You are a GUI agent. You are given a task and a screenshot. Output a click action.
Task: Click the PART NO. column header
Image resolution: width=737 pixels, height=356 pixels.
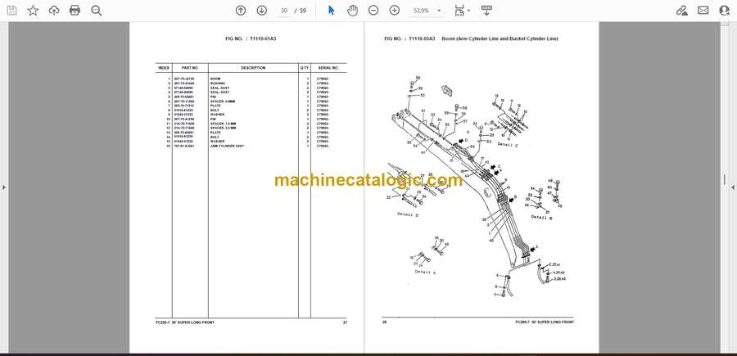[x=190, y=68]
